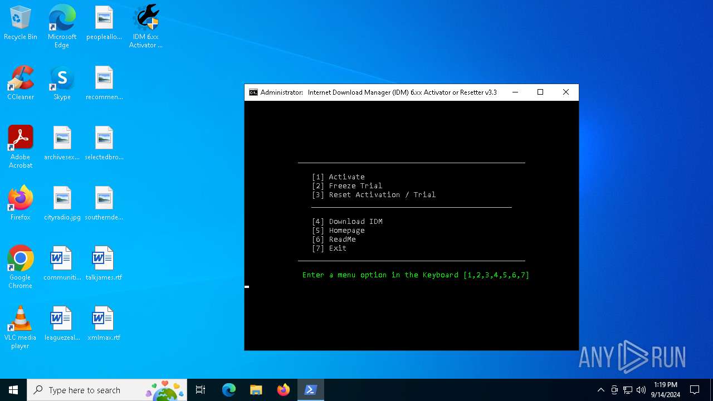Select the Microsoft Edge desktop shortcut
This screenshot has width=713, height=401.
(62, 27)
